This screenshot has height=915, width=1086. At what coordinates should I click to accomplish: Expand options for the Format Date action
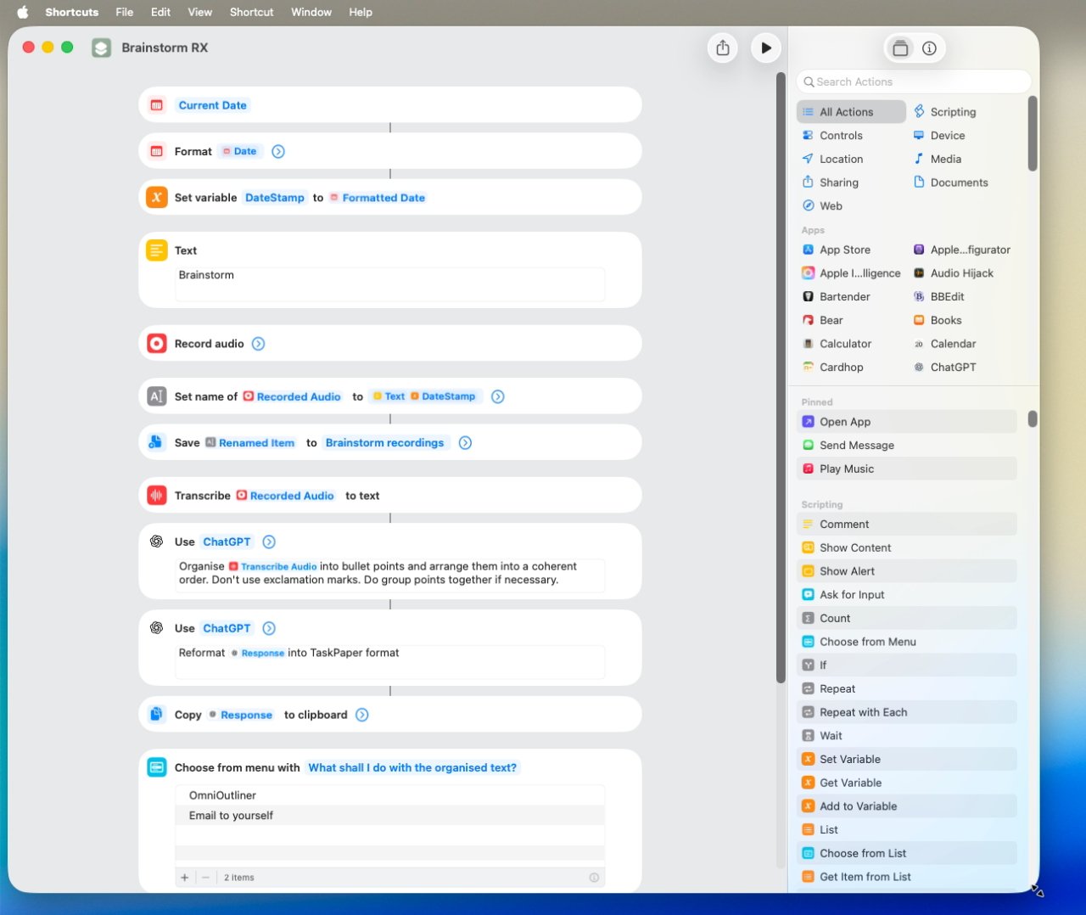pos(277,151)
